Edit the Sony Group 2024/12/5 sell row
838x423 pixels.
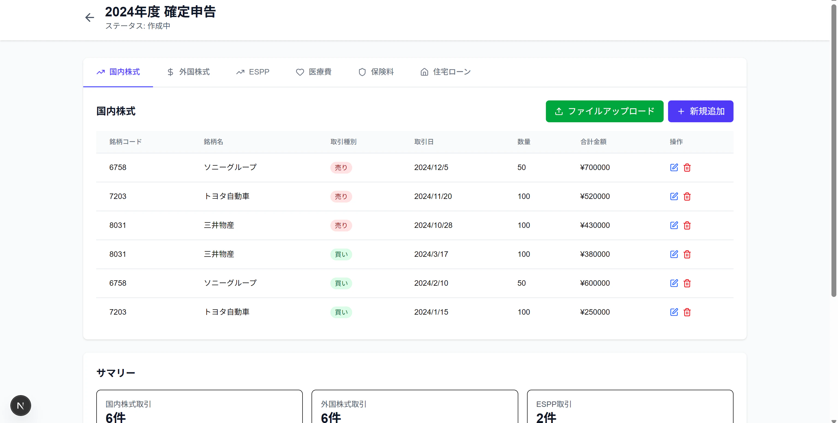(x=674, y=167)
